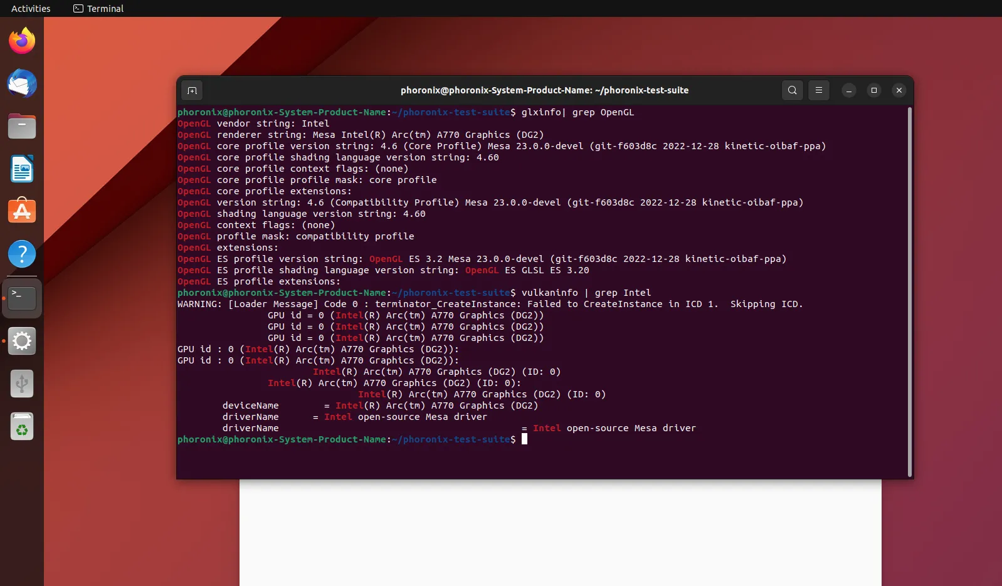
Task: Click the WARNING Loader Message line
Action: point(490,304)
